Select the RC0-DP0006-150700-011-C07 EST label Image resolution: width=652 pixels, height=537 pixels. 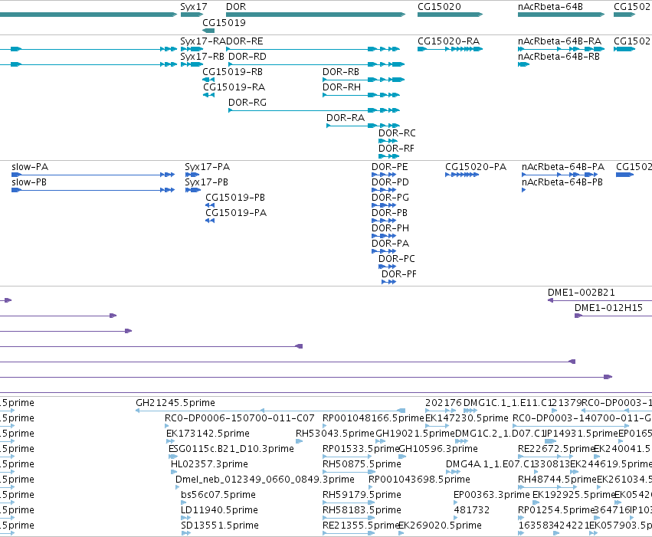(240, 418)
